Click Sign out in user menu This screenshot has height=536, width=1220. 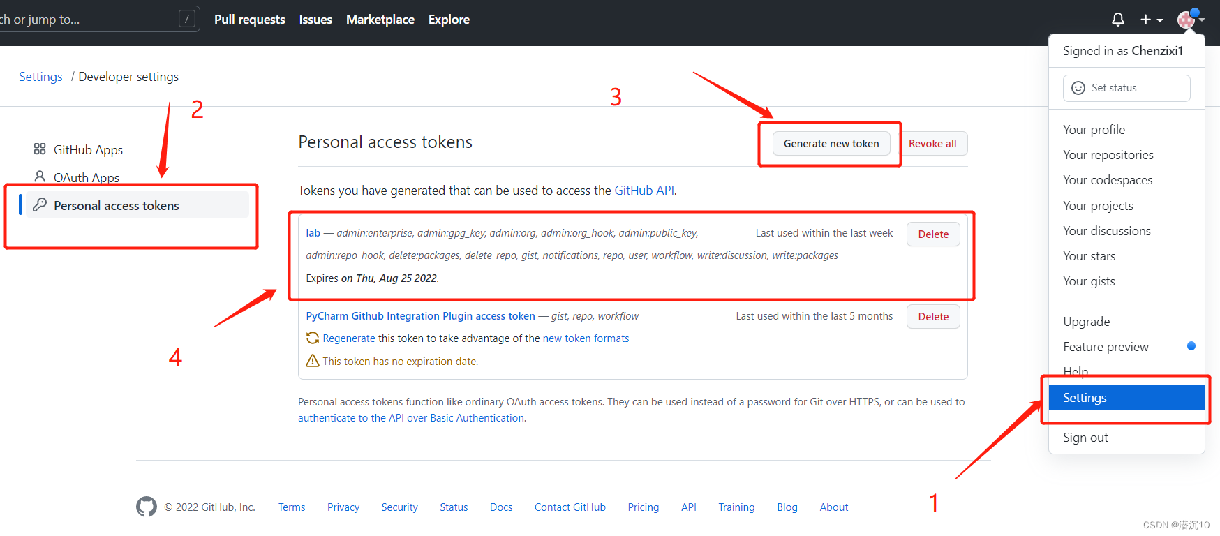click(x=1085, y=438)
